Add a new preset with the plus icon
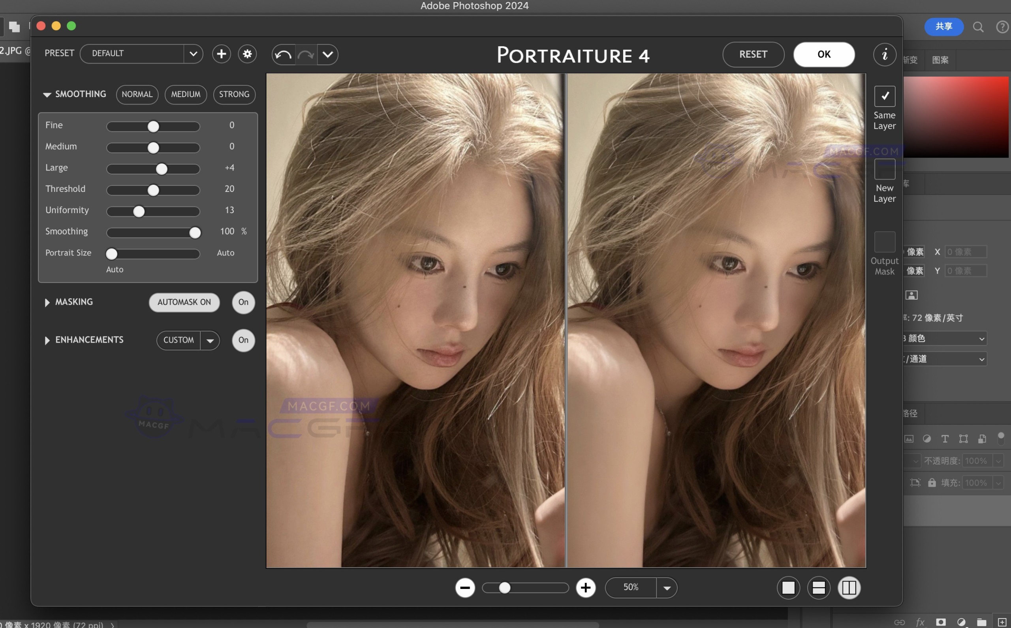This screenshot has width=1011, height=628. pos(222,54)
